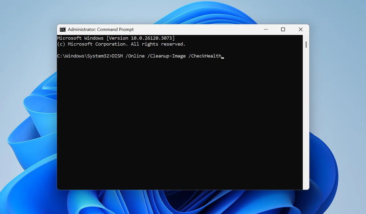Click the /CheckHealth parameter text
The height and width of the screenshot is (214, 366).
(x=205, y=56)
